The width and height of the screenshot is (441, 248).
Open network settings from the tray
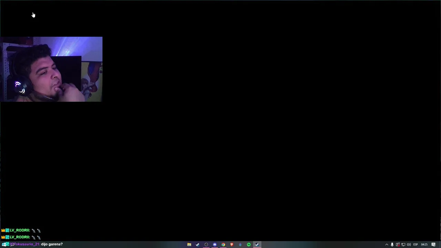403,245
